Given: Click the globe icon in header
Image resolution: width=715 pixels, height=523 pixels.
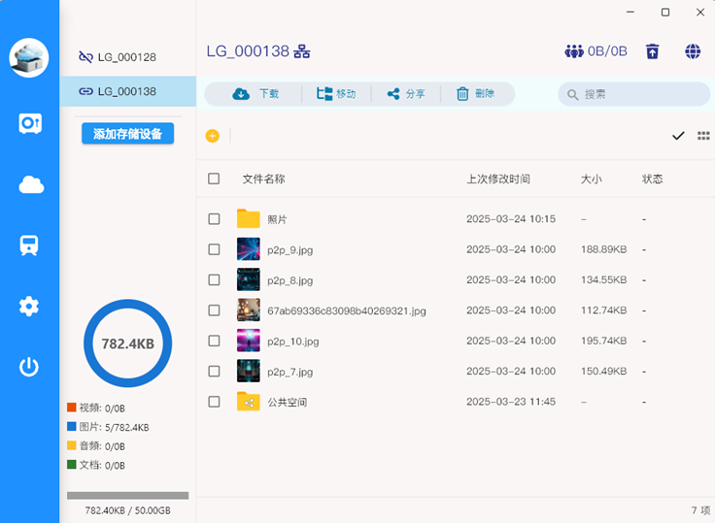Looking at the screenshot, I should coord(693,51).
